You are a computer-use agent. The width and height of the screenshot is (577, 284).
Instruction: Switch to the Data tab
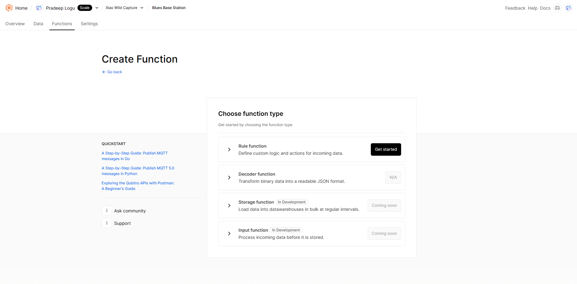(x=38, y=24)
